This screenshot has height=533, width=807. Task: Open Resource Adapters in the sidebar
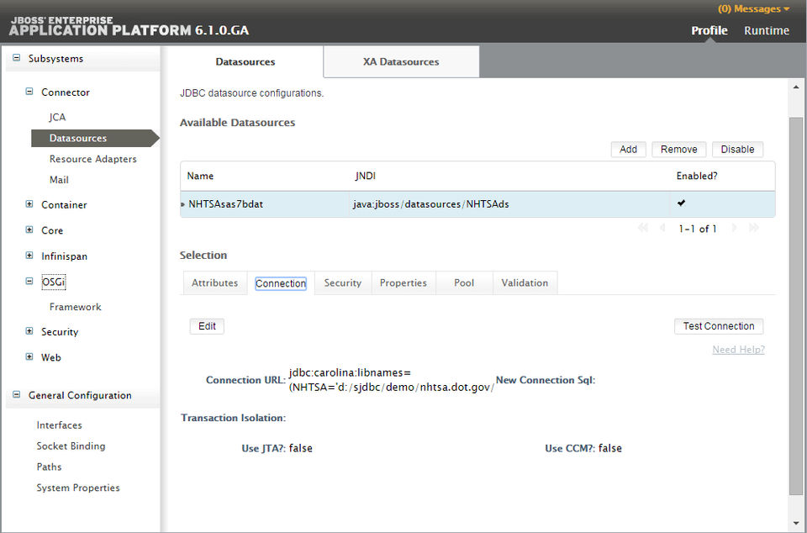[93, 159]
